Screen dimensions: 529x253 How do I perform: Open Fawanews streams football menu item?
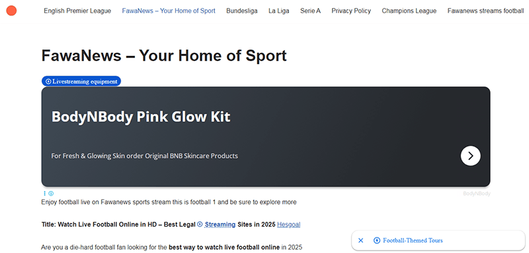coord(485,11)
